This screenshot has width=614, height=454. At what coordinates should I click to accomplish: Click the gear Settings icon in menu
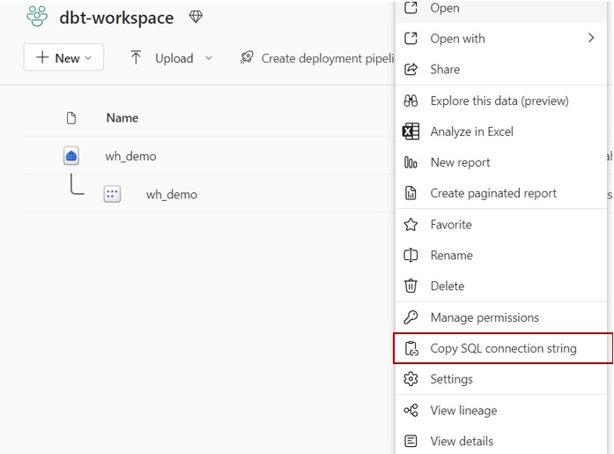click(x=411, y=379)
